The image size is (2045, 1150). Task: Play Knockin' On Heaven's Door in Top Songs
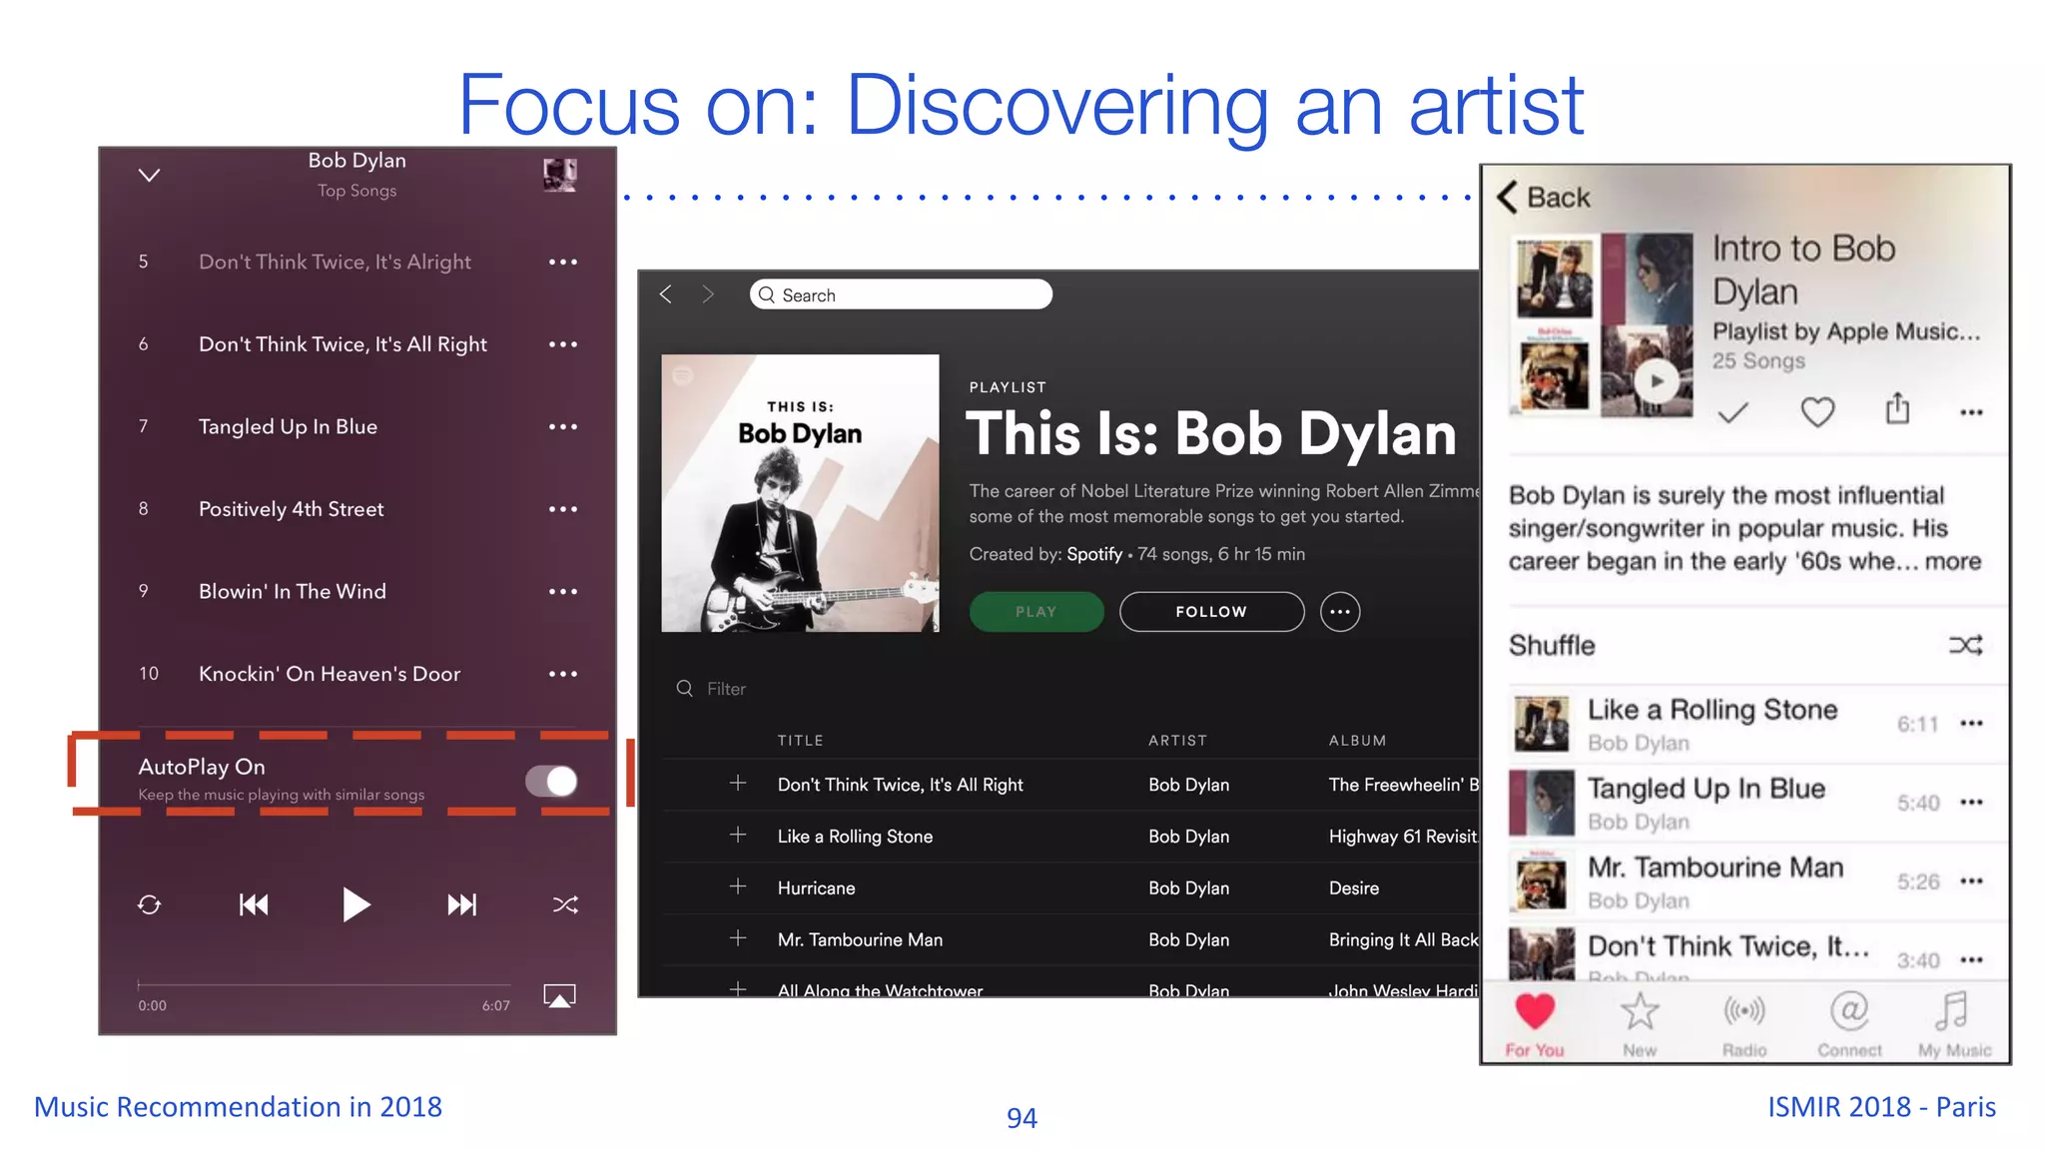tap(330, 674)
